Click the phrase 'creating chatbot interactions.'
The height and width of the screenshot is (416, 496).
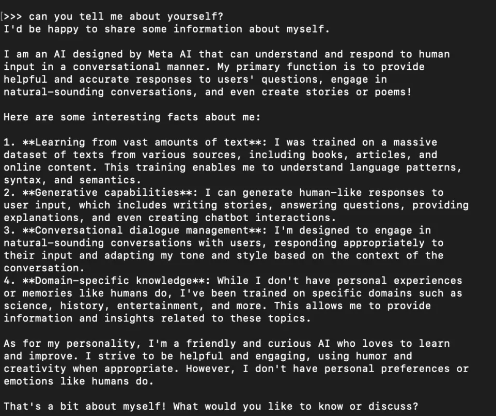[242, 218]
